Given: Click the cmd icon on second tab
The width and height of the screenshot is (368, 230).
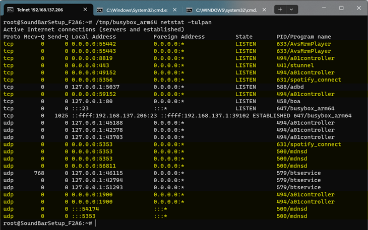Looking at the screenshot, I should point(100,10).
